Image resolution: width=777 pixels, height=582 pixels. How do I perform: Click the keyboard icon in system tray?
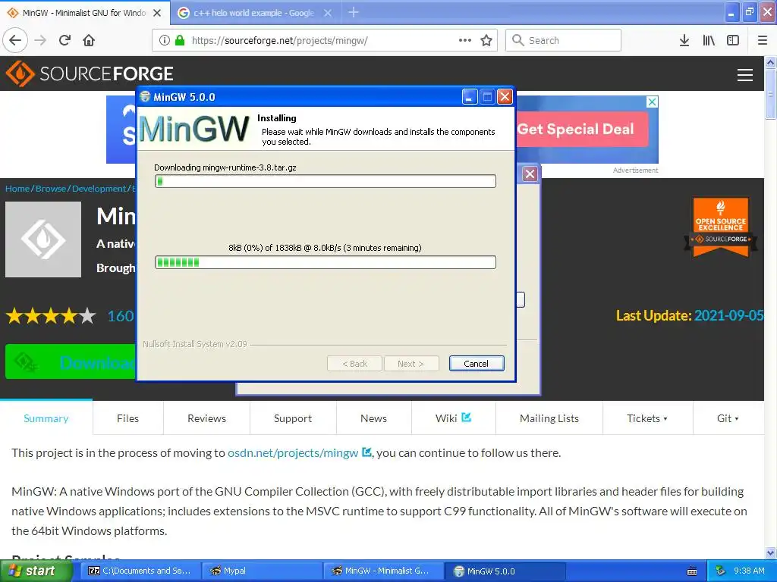click(x=692, y=571)
